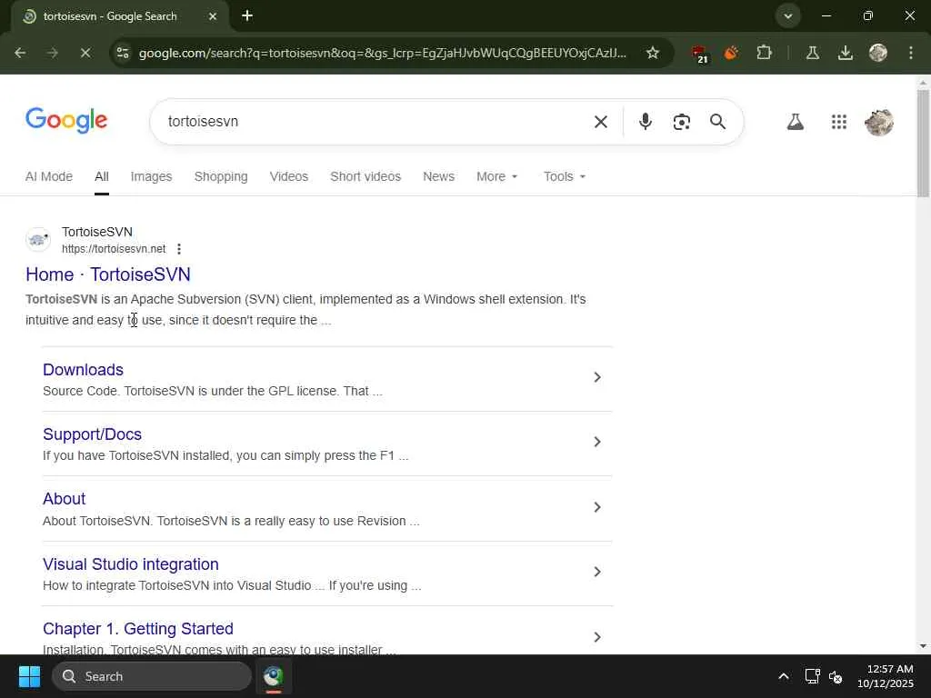Open the red extension with badge 21

tap(699, 54)
